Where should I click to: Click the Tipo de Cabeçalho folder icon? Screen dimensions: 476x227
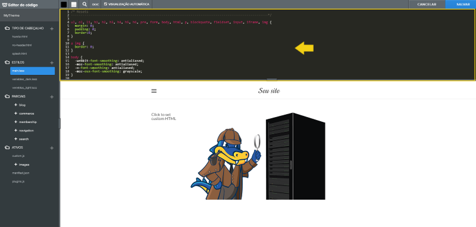click(7, 28)
